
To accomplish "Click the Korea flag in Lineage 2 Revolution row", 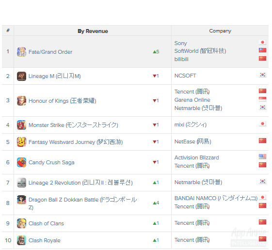I will tap(262, 182).
